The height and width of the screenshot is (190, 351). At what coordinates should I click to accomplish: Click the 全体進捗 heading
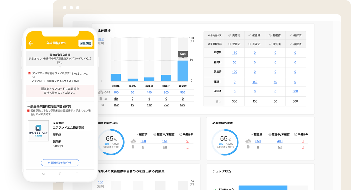(x=104, y=31)
